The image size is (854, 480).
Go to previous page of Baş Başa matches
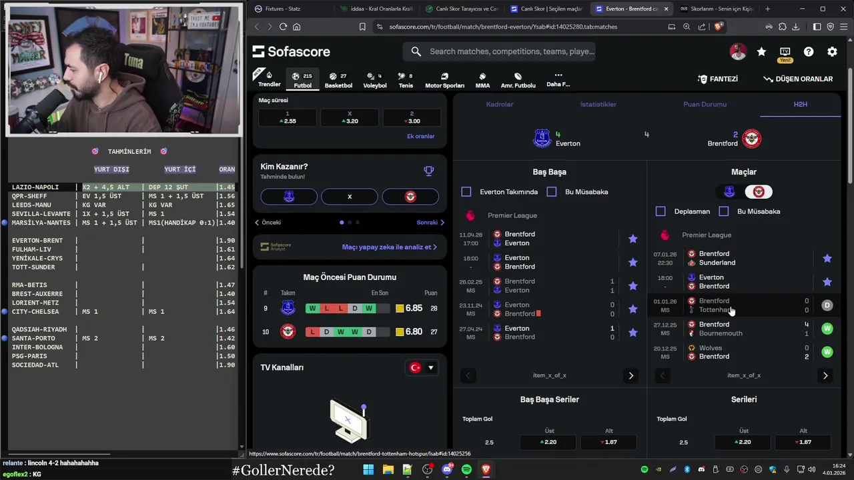[468, 376]
